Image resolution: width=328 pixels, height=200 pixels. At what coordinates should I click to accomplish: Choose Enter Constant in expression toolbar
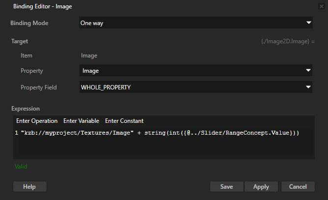pos(124,121)
